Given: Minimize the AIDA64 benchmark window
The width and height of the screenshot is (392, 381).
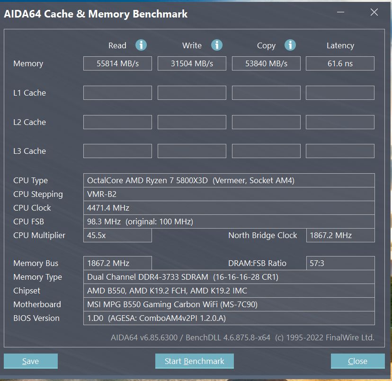Looking at the screenshot, I should pos(340,12).
